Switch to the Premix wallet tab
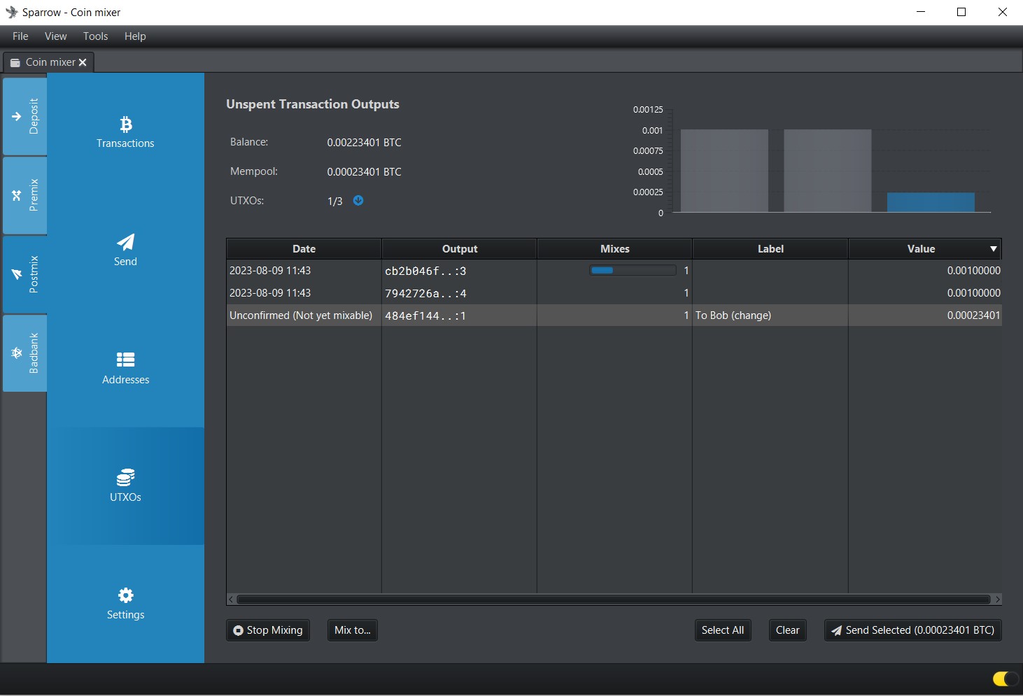Viewport: 1023px width, 696px height. (x=25, y=195)
